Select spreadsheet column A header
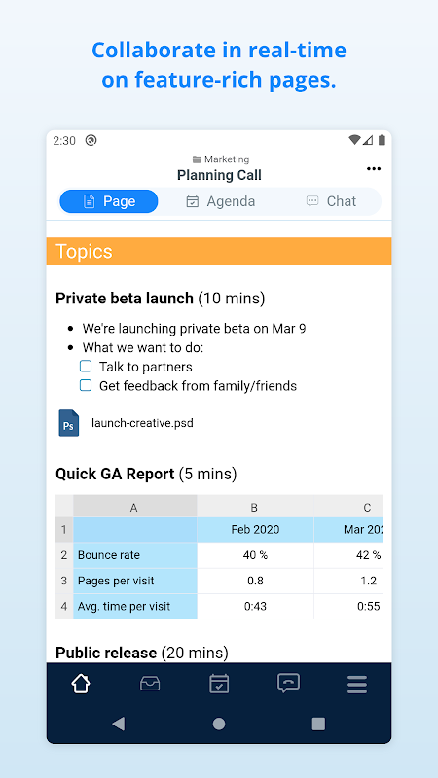The height and width of the screenshot is (778, 438). [x=134, y=506]
